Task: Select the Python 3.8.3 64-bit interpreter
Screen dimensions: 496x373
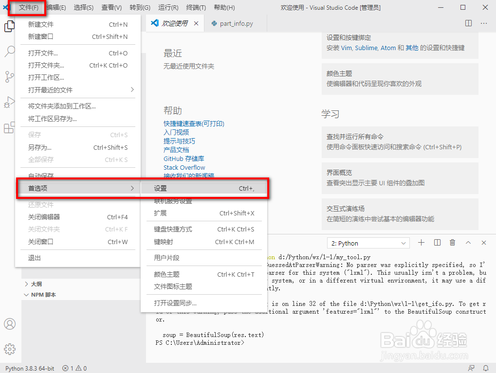Action: click(x=30, y=368)
